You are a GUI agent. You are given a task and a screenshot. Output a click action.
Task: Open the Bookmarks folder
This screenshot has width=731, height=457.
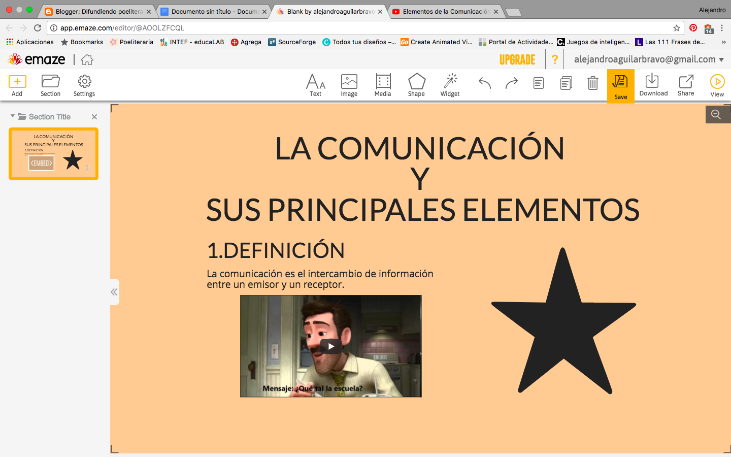[x=82, y=42]
